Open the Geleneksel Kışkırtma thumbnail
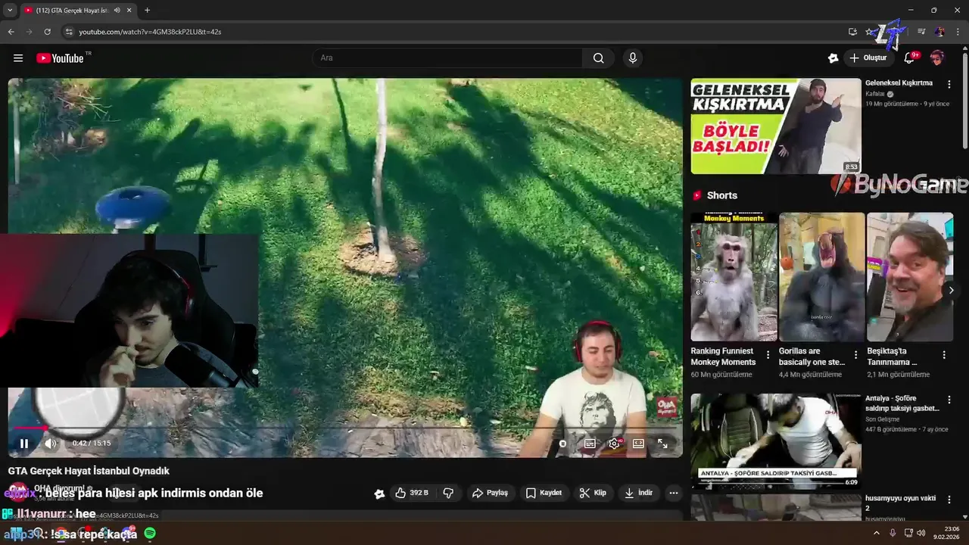 [x=776, y=126]
